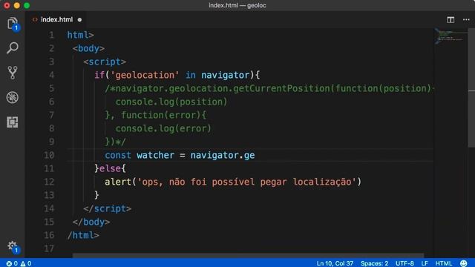
Task: Click the word 'watcher' on line 10
Action: (155, 155)
